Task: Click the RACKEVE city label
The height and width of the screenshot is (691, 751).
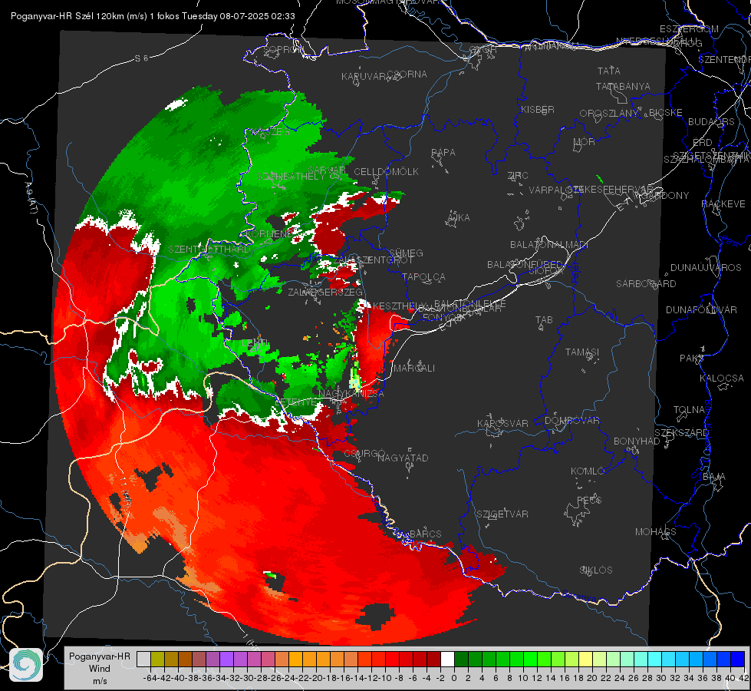Action: [723, 204]
